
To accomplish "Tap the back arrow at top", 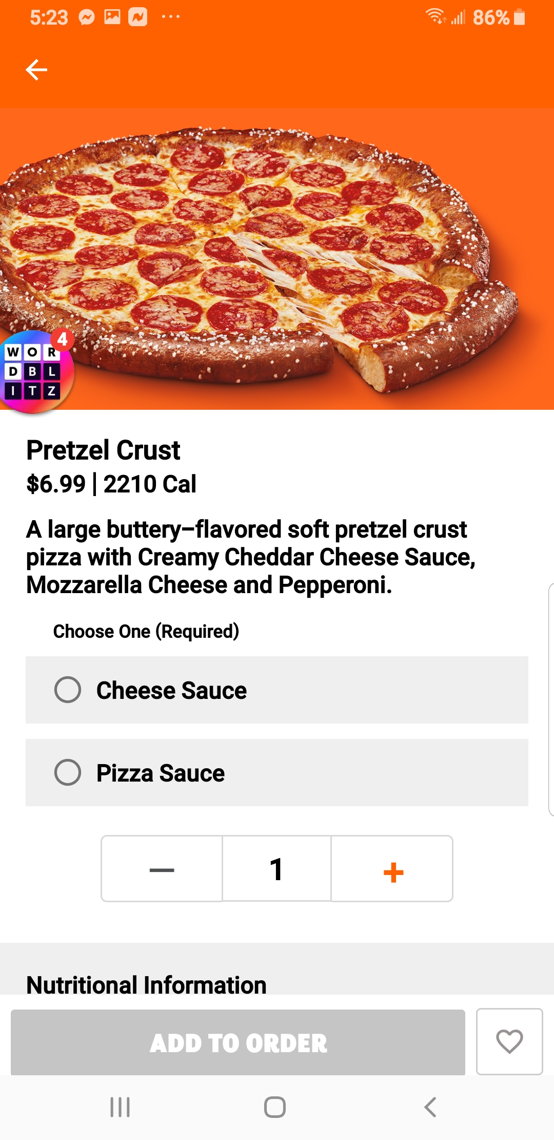I will [36, 70].
